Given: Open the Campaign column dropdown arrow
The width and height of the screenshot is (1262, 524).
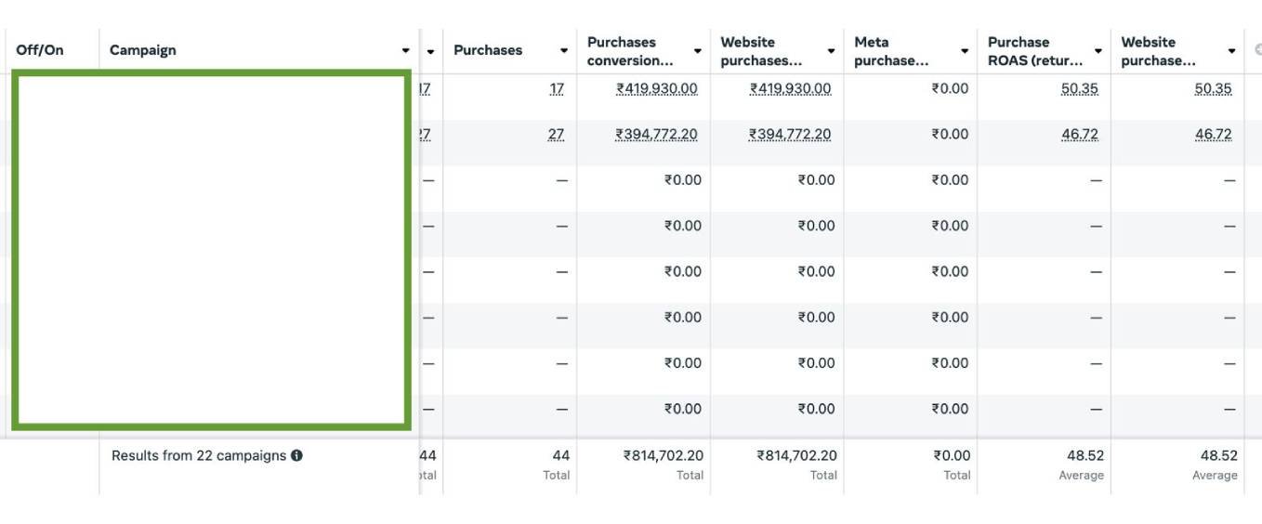Looking at the screenshot, I should (405, 51).
